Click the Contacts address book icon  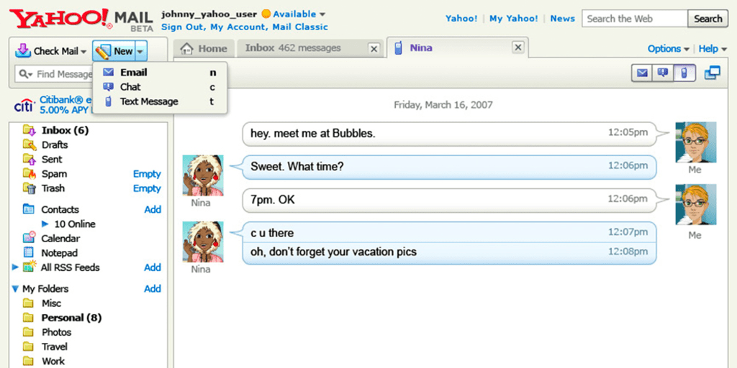click(29, 209)
